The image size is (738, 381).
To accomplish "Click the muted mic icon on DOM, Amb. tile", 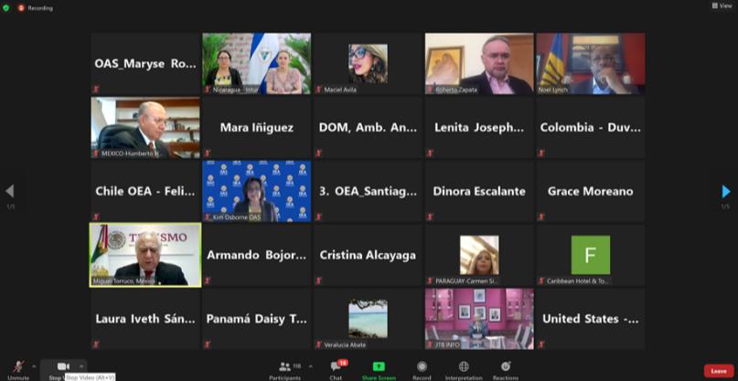I will [x=319, y=153].
